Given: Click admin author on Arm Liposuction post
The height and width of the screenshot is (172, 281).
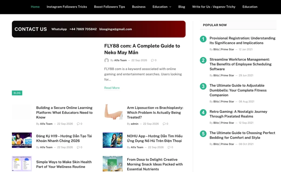Looking at the screenshot, I should tap(134, 124).
